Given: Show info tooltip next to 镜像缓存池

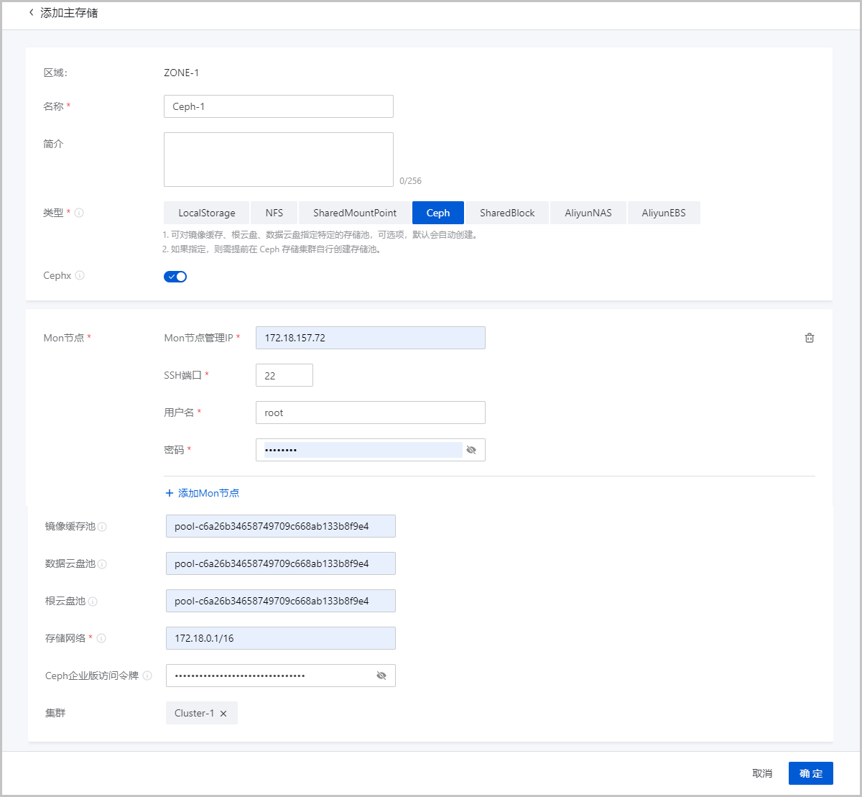Looking at the screenshot, I should pyautogui.click(x=103, y=527).
